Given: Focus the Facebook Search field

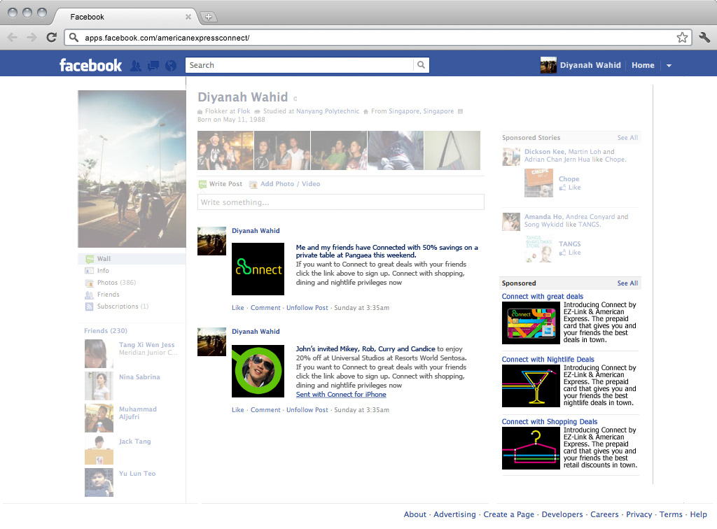Looking at the screenshot, I should [300, 65].
